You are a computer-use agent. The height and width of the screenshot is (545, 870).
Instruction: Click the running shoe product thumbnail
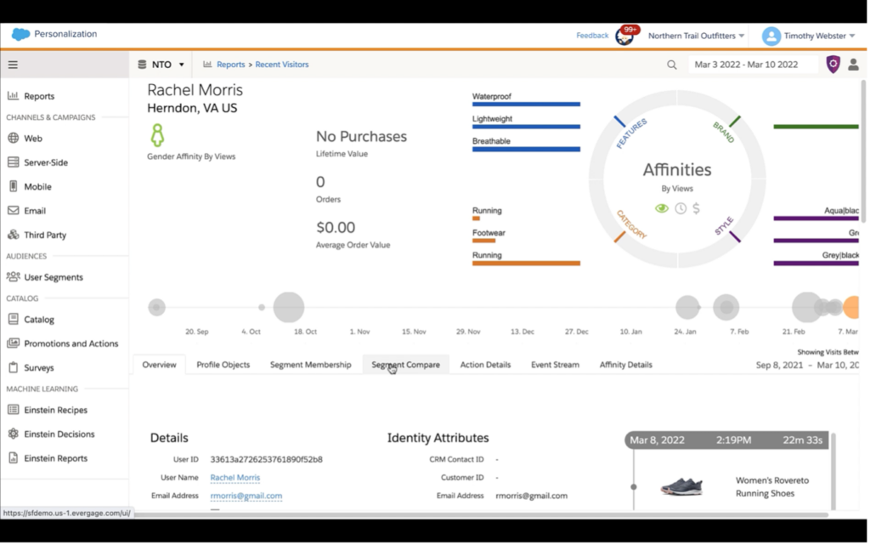point(681,486)
